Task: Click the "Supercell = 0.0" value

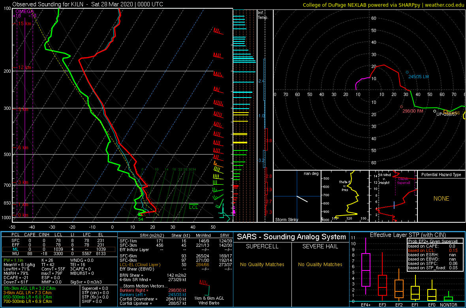Action: (95, 288)
